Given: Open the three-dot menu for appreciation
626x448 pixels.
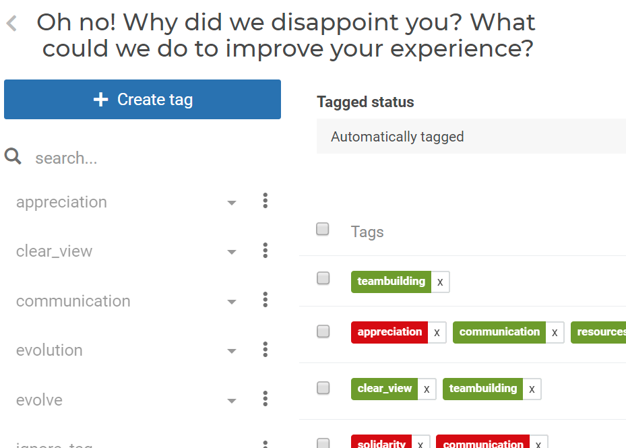Looking at the screenshot, I should click(x=265, y=201).
